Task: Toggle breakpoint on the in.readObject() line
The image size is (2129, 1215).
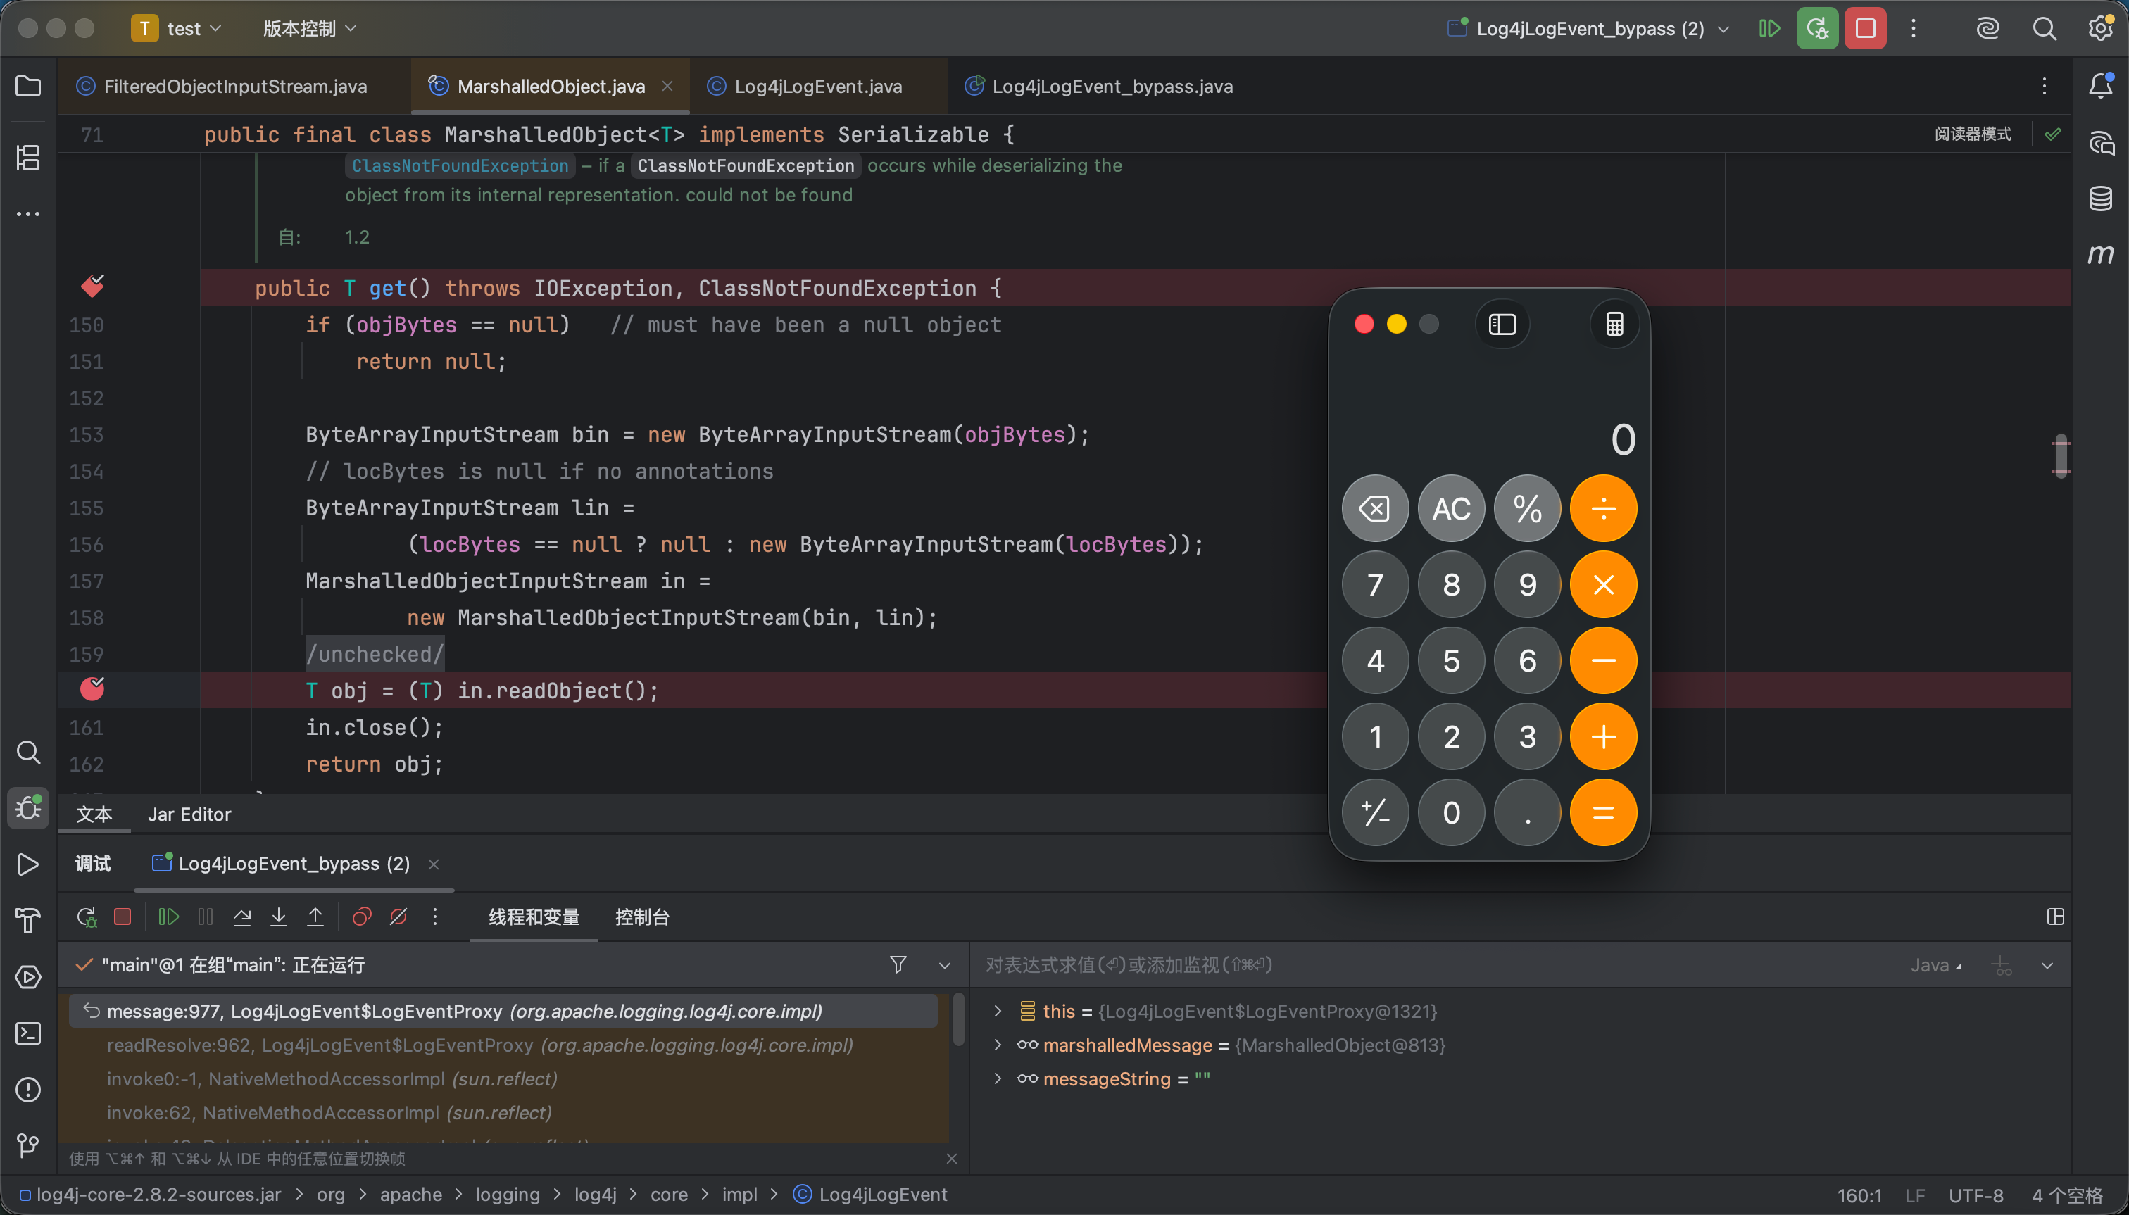Action: coord(92,689)
